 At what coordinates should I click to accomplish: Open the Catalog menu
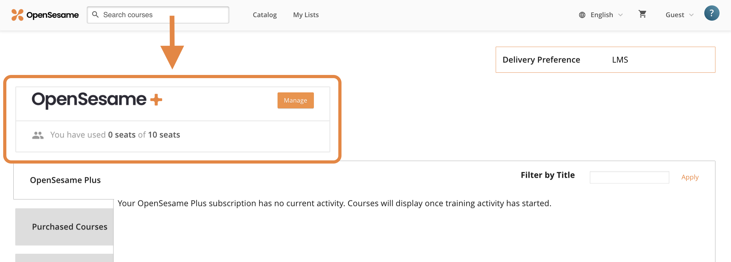tap(265, 15)
